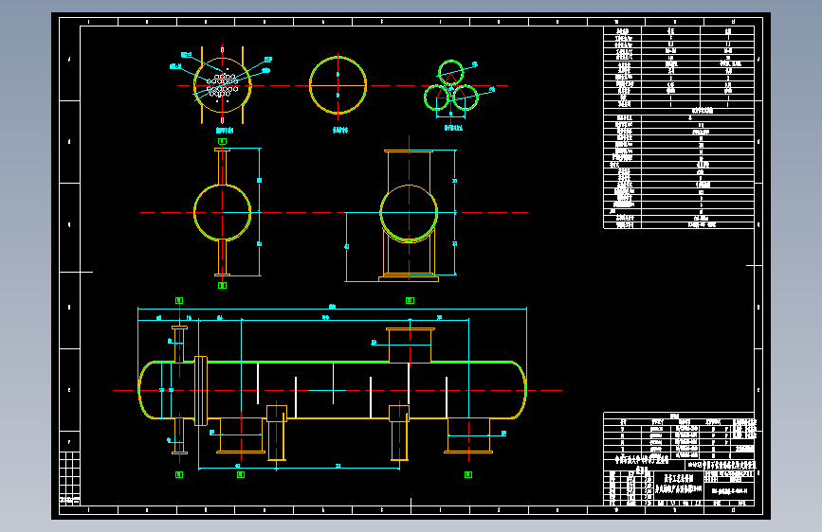Select the technical data table at top right

pyautogui.click(x=679, y=127)
